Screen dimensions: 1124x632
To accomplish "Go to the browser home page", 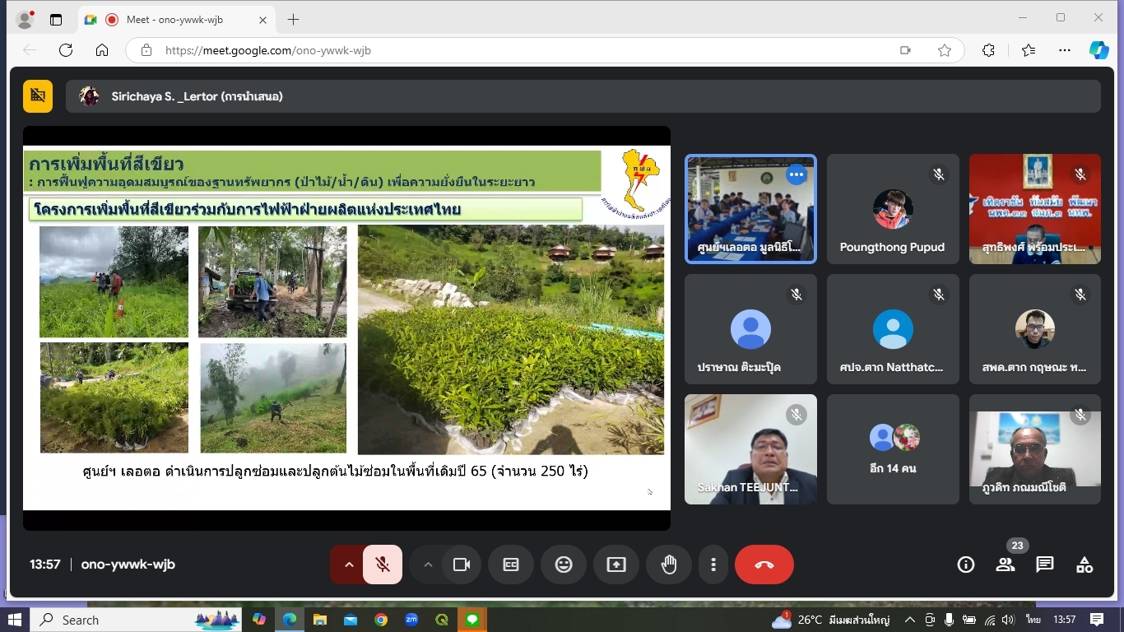I will click(102, 50).
